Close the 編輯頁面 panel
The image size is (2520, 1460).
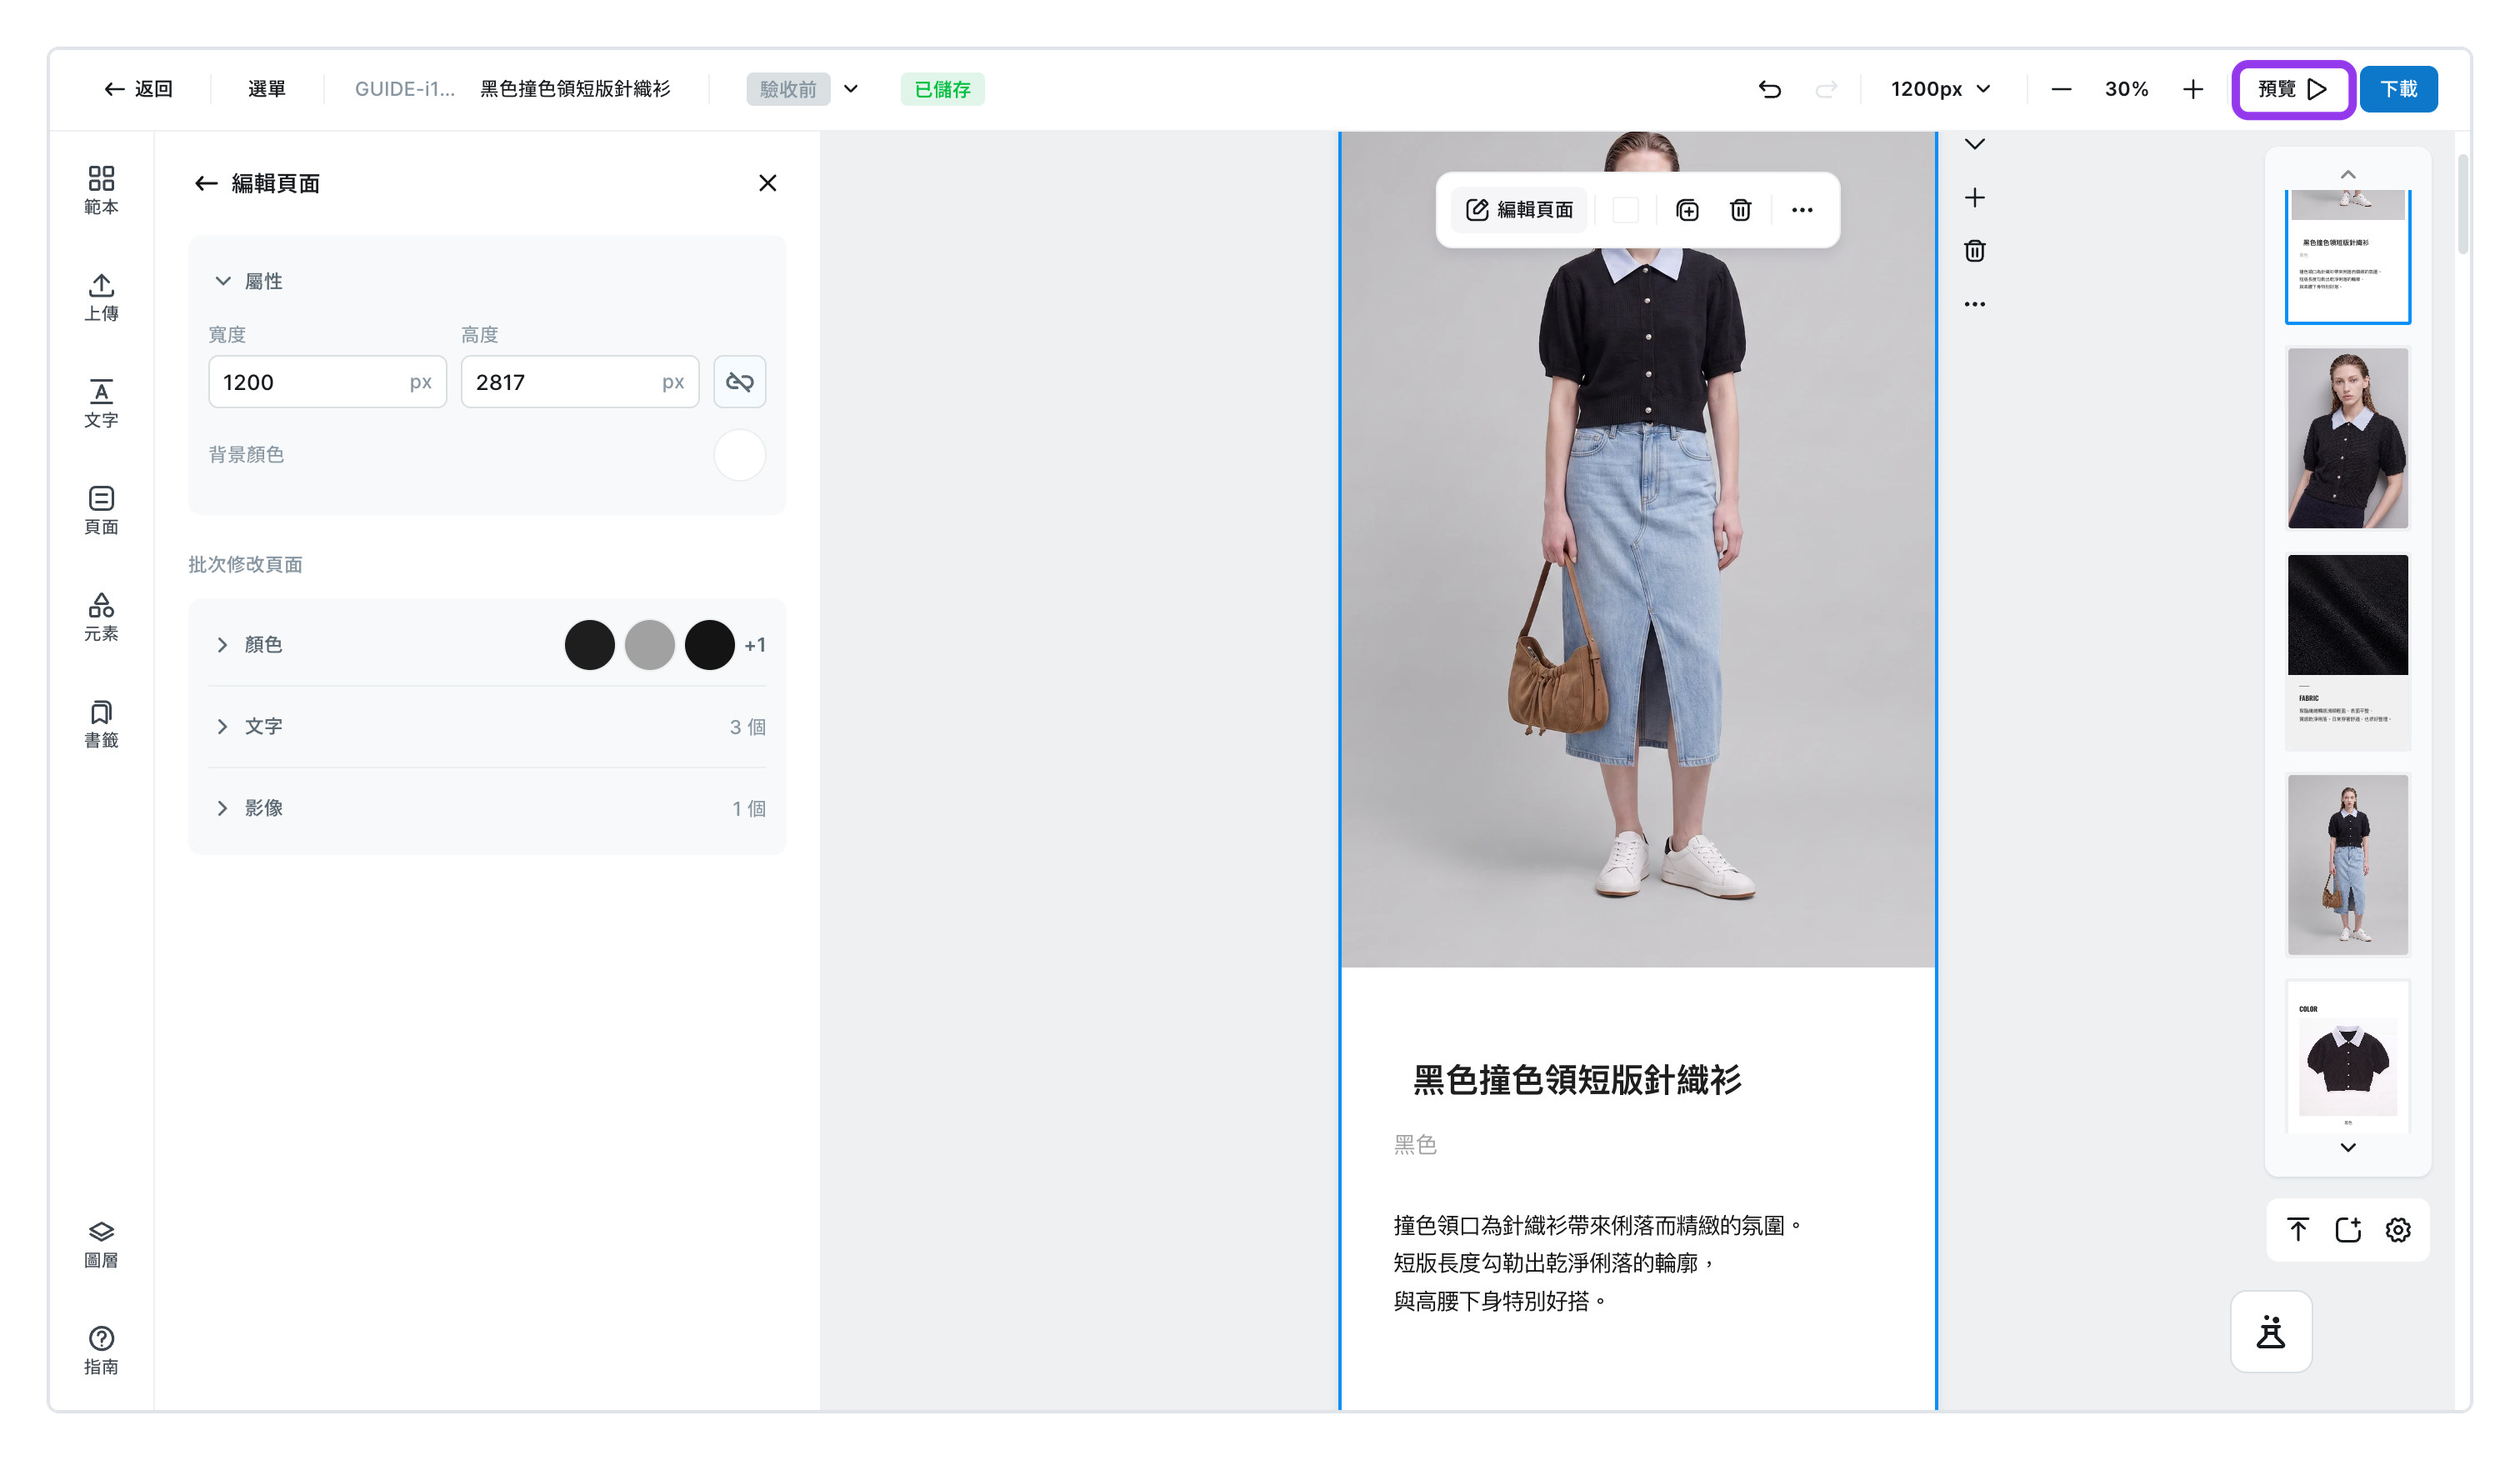click(767, 183)
